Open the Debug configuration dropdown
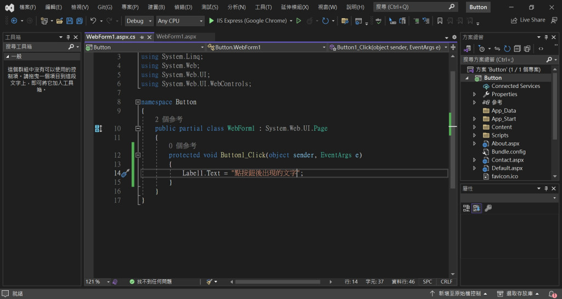Image resolution: width=562 pixels, height=299 pixels. click(x=139, y=21)
